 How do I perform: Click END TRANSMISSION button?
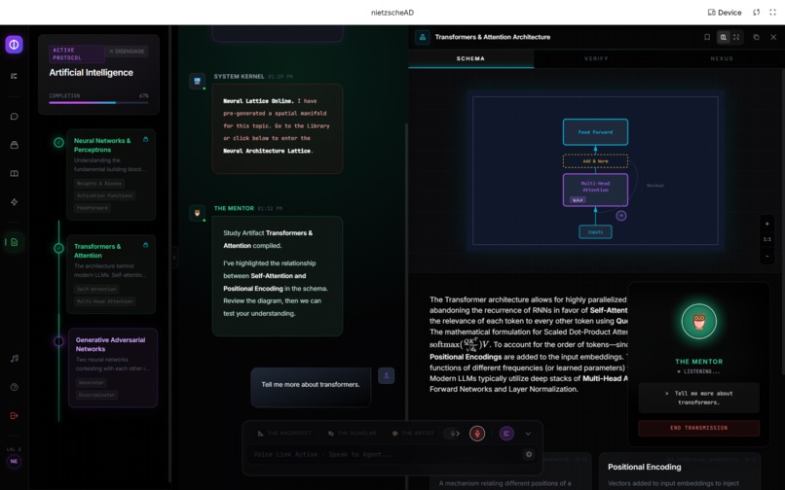coord(699,428)
